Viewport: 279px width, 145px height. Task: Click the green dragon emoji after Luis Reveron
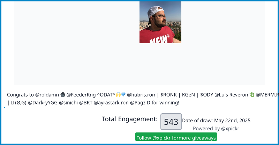[x=252, y=94]
